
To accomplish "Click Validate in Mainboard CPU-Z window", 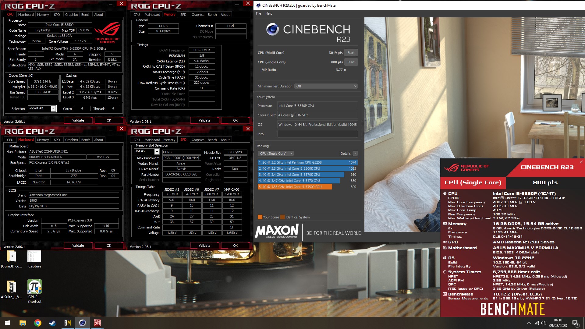I will [x=78, y=246].
